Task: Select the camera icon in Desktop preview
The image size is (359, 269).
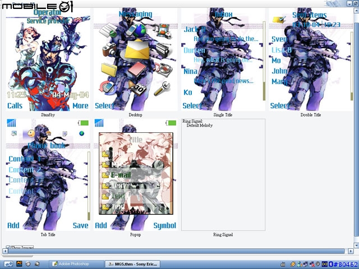Action: (109, 50)
